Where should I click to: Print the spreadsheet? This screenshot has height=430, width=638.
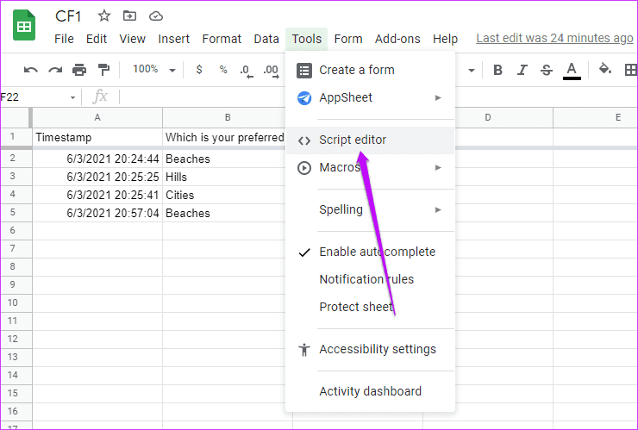tap(79, 70)
